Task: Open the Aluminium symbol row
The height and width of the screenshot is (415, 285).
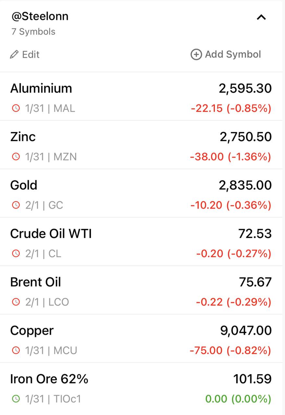Action: 141,97
